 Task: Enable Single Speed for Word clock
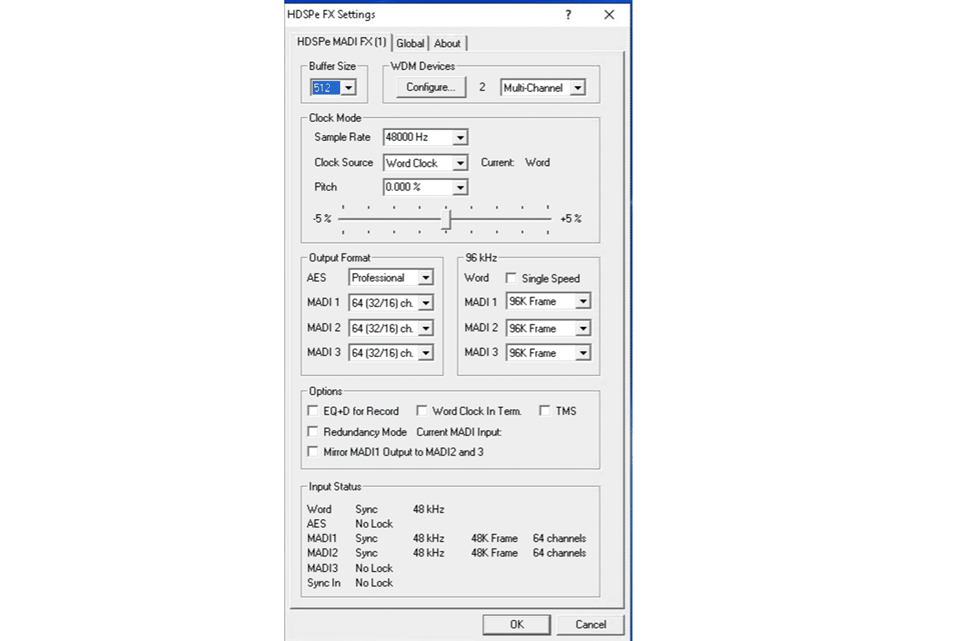pos(511,278)
